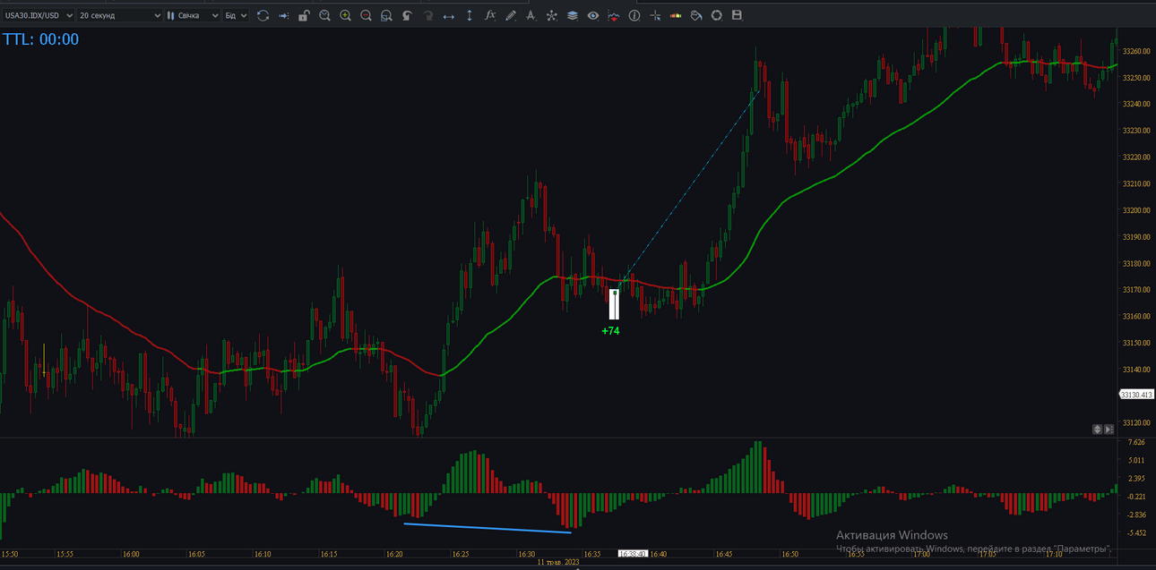
Task: Click the zoom out icon
Action: pyautogui.click(x=366, y=15)
